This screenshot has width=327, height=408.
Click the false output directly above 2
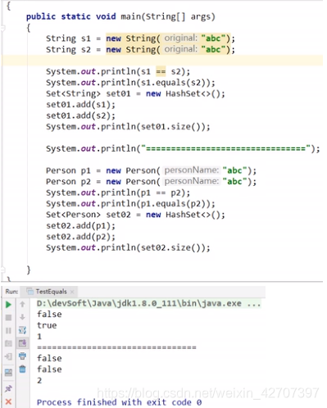coord(49,369)
